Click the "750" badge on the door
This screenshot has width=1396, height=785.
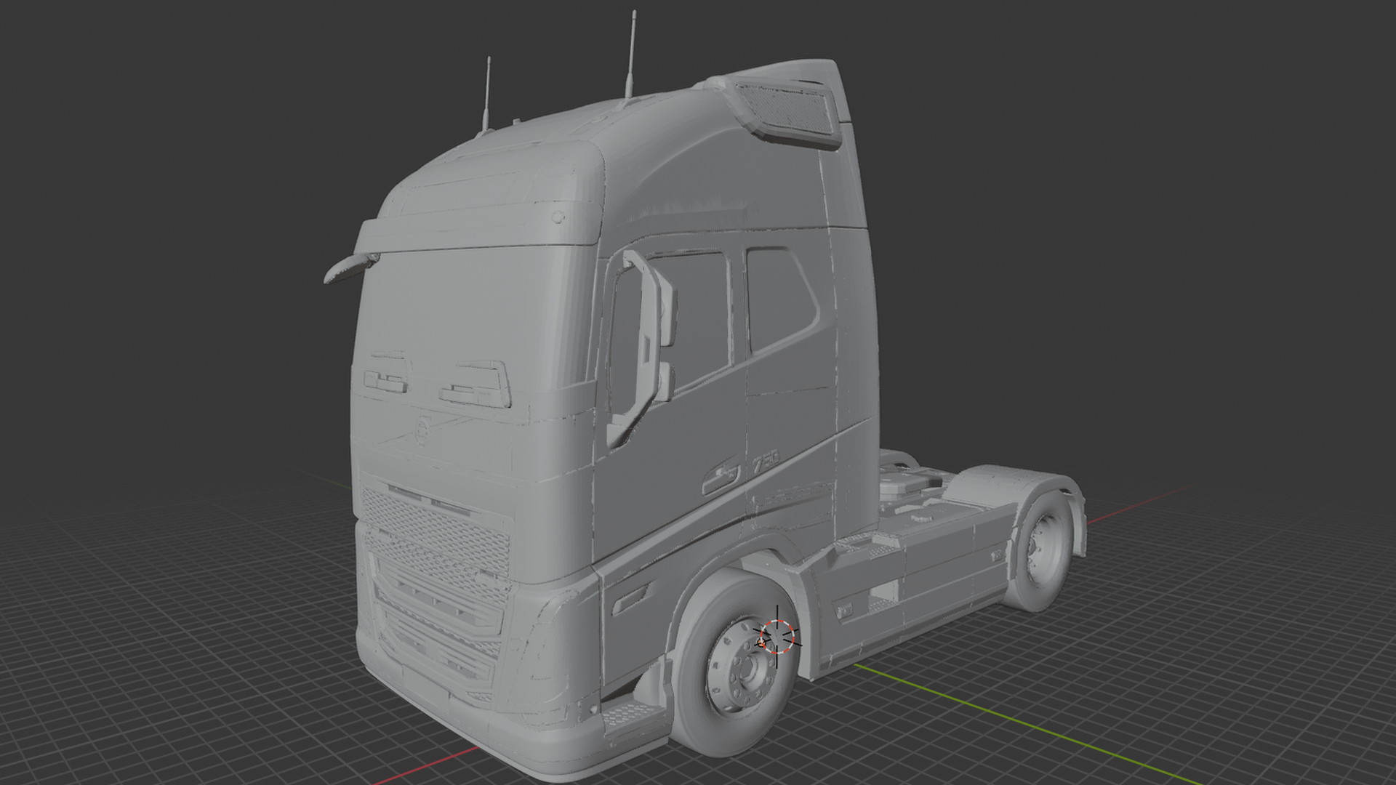click(766, 462)
